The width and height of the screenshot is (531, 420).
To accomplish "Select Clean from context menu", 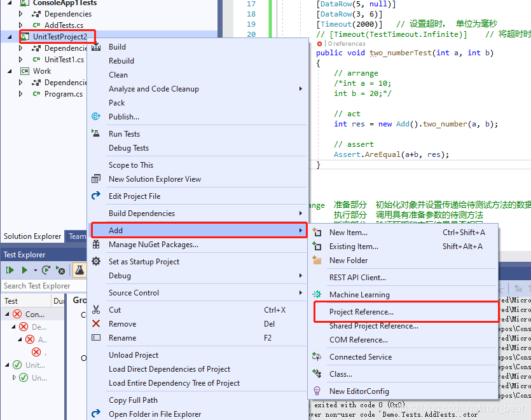I will click(198, 75).
